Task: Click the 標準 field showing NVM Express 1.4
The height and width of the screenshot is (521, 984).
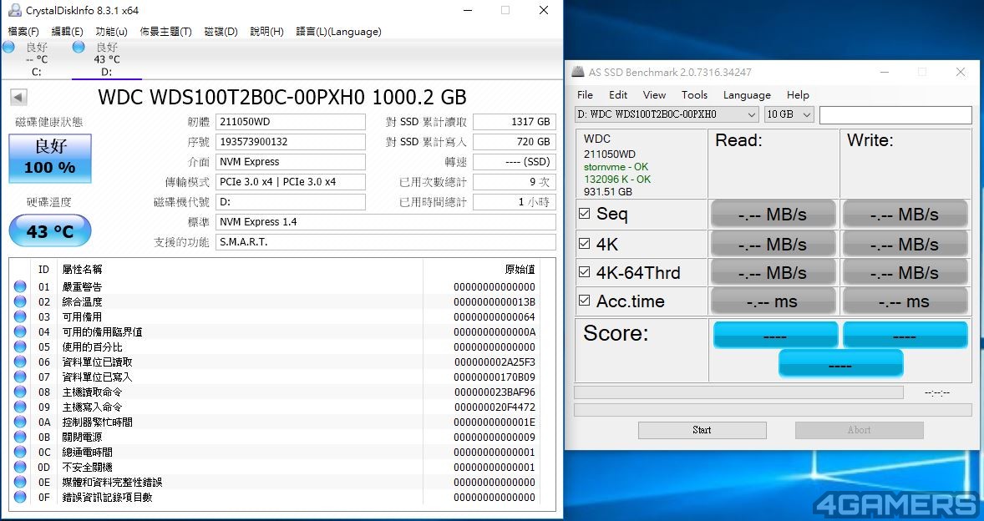Action: click(x=386, y=222)
